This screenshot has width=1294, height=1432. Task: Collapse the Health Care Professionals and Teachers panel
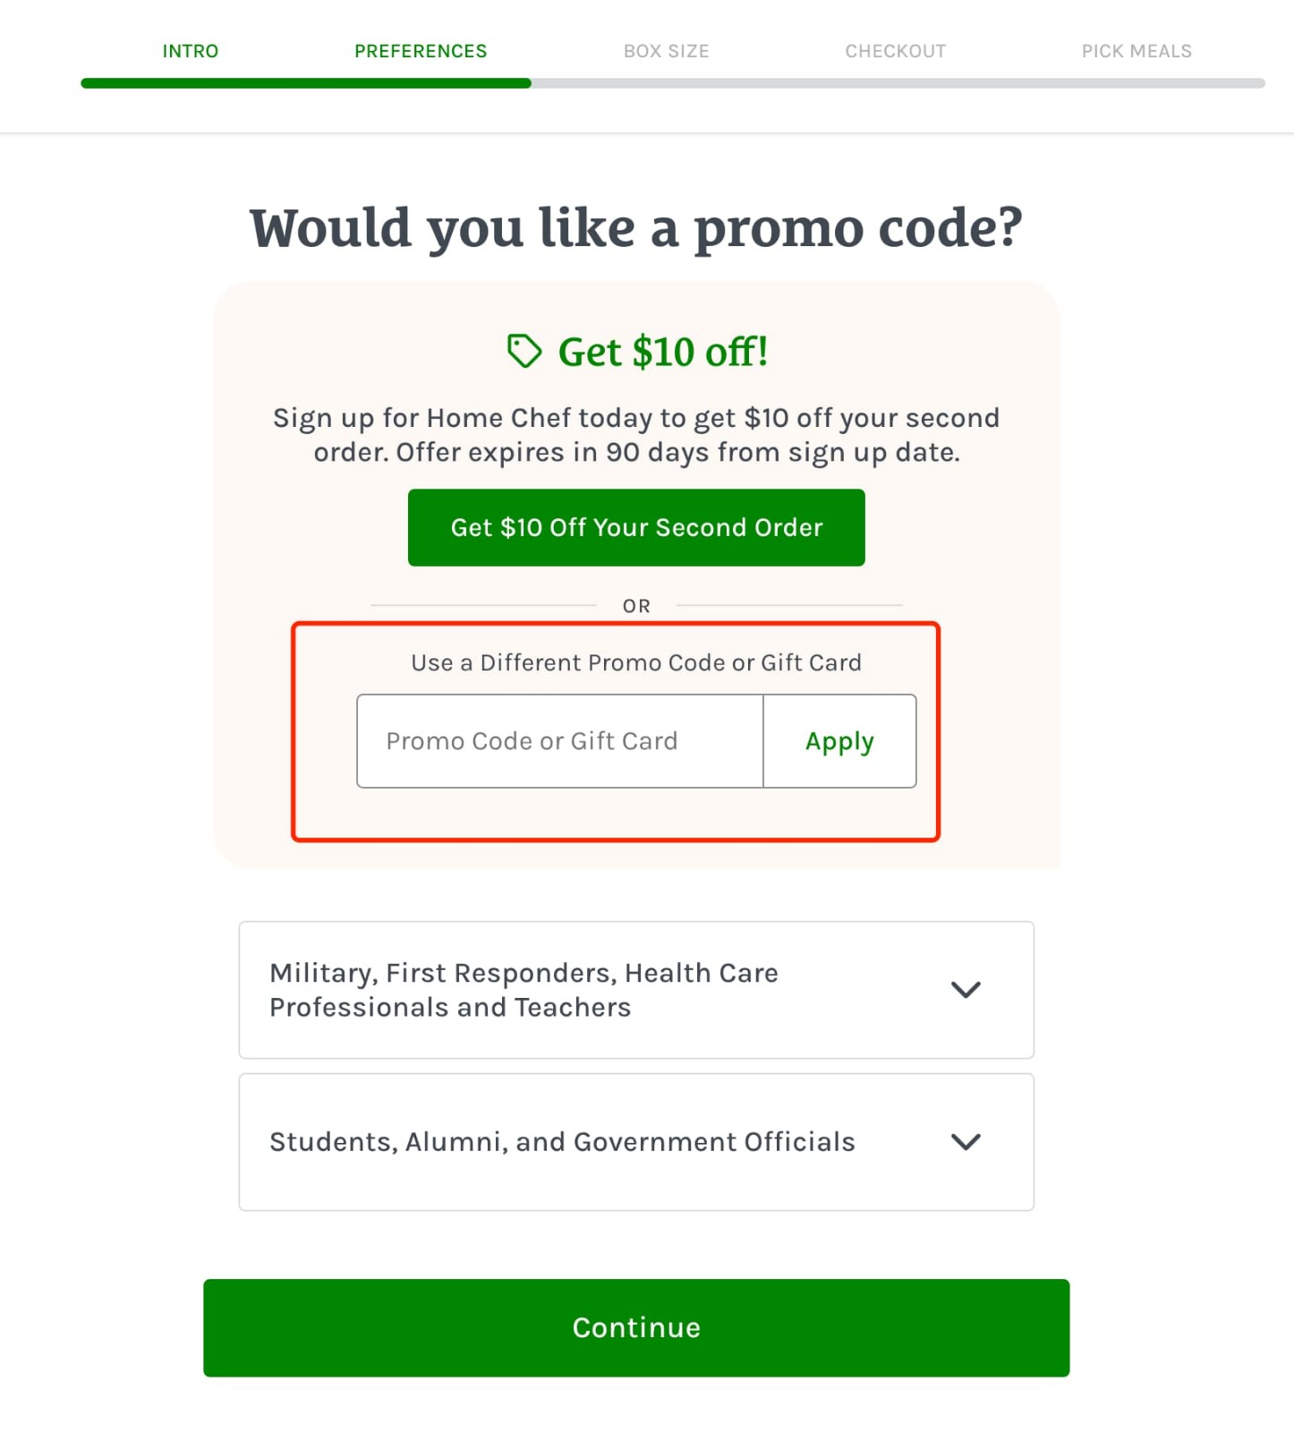pyautogui.click(x=966, y=990)
